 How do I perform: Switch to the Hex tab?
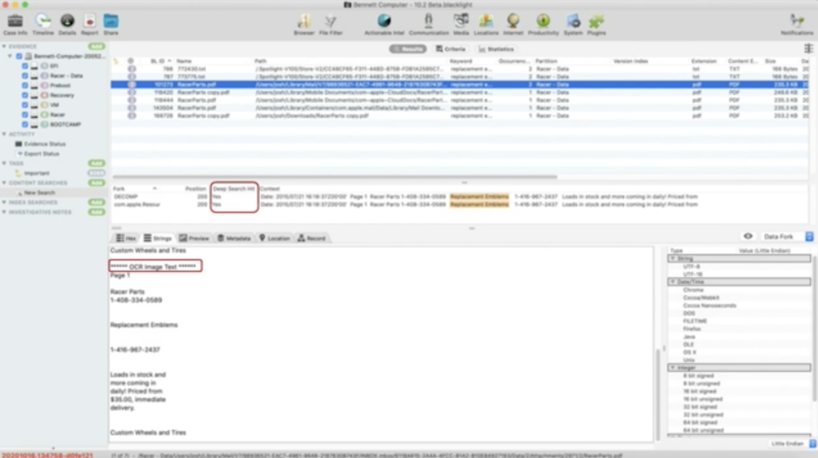125,238
